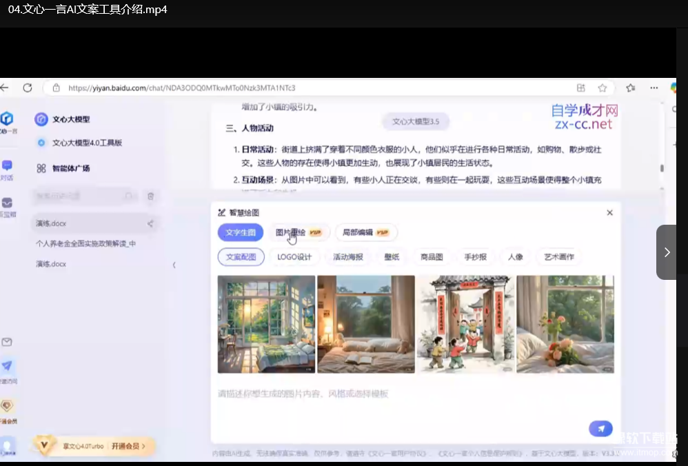Click the mail envelope icon in sidebar
688x466 pixels.
[x=7, y=342]
